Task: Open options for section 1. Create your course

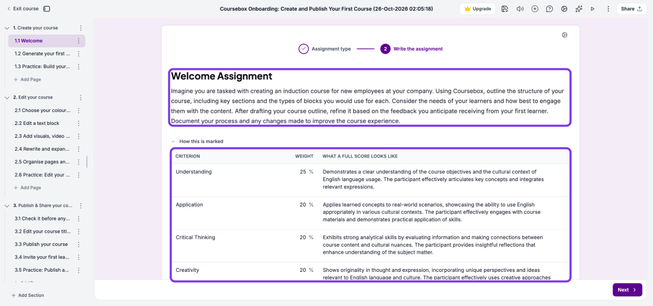Action: coord(81,28)
